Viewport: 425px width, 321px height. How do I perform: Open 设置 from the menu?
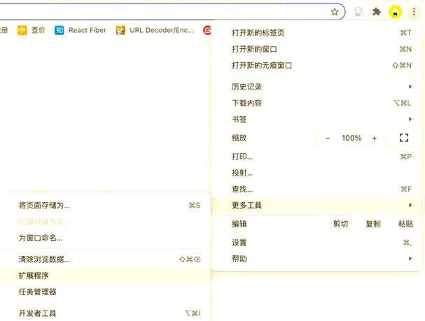[x=316, y=243]
